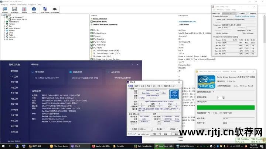The image size is (266, 149).
Task: Expand the Ports tree node
Action: [x=4, y=39]
